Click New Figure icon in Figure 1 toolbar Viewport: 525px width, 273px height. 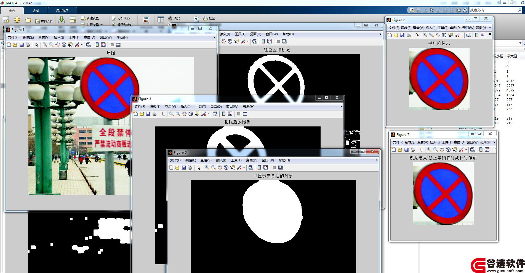pyautogui.click(x=9, y=45)
